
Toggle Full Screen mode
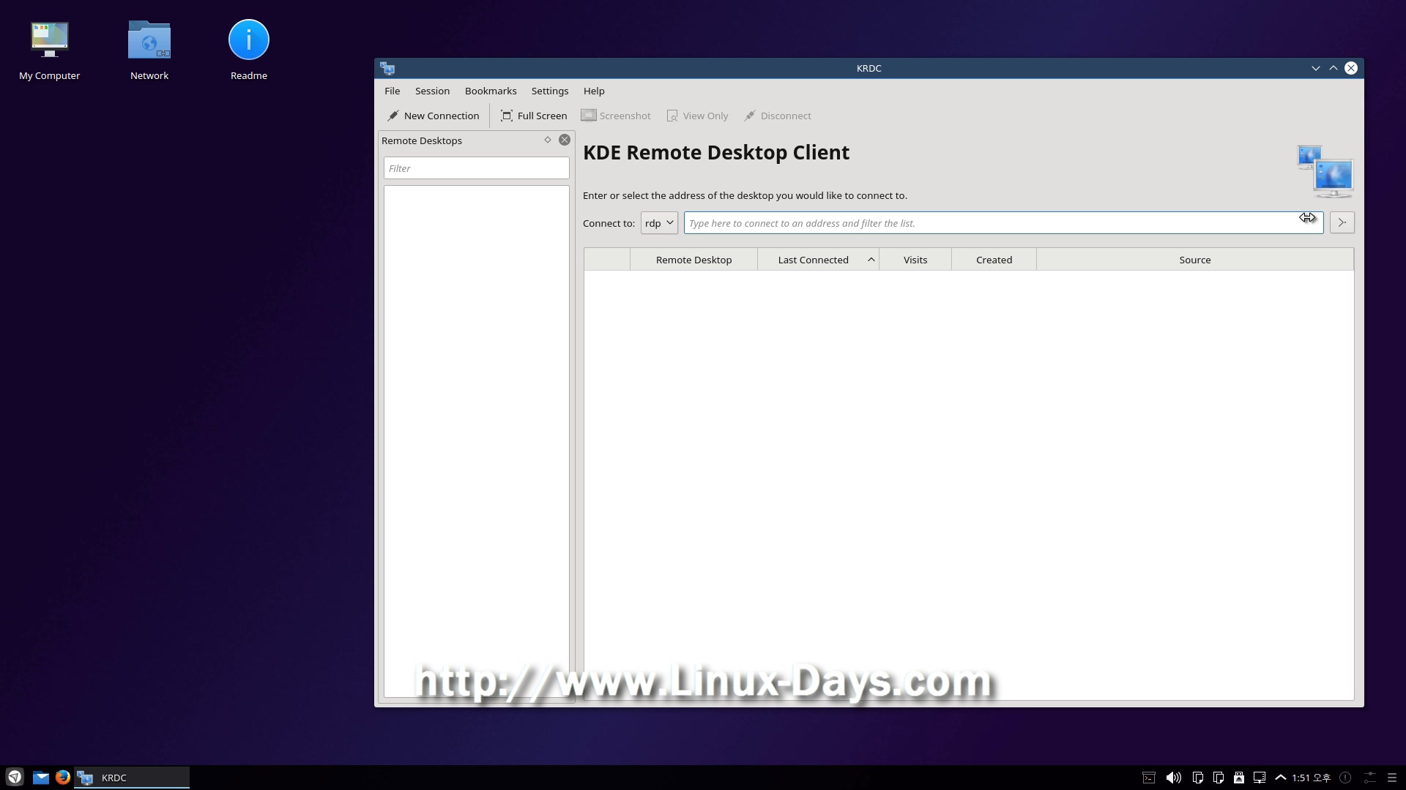[534, 116]
